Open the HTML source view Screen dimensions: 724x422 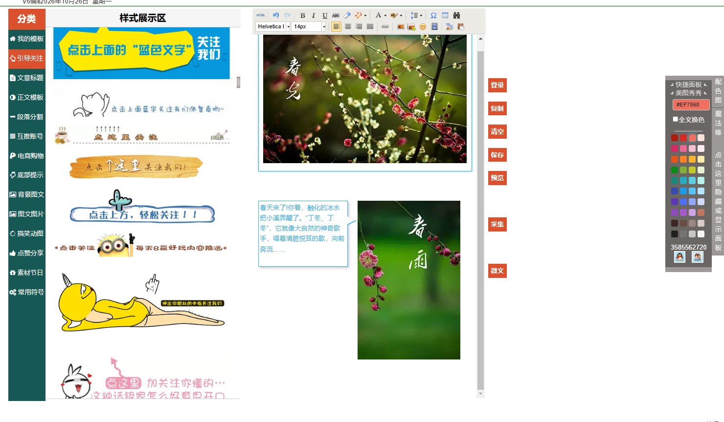coord(261,16)
